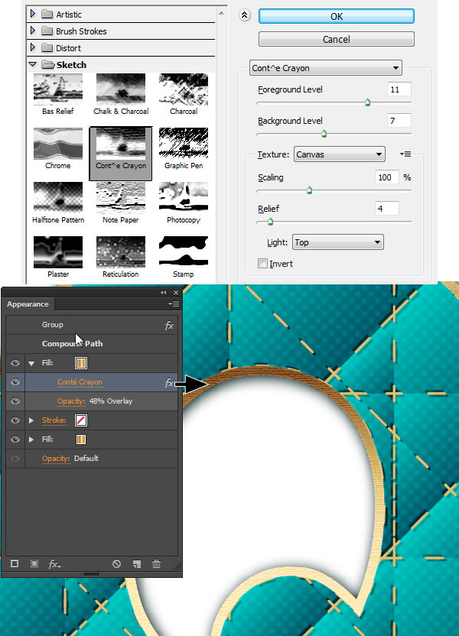Open the Conté Crayon effect link
This screenshot has height=636, width=459.
[x=80, y=382]
